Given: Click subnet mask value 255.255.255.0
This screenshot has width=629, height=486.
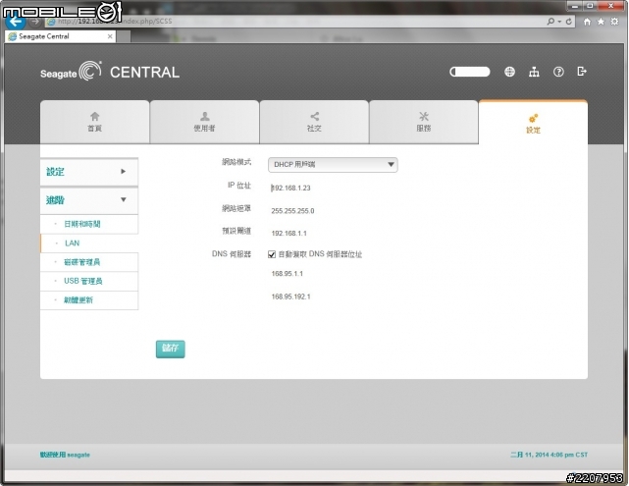Looking at the screenshot, I should pyautogui.click(x=292, y=211).
